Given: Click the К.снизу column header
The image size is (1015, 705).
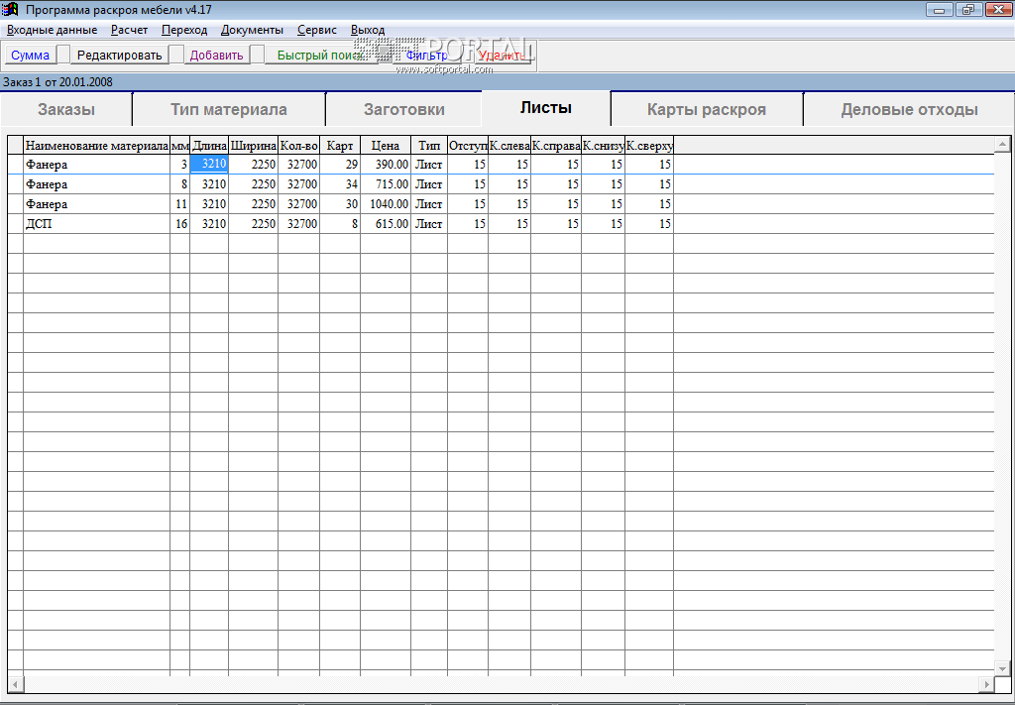Looking at the screenshot, I should 603,146.
